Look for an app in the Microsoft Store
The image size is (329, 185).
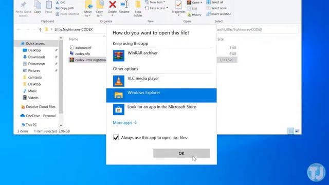161,109
